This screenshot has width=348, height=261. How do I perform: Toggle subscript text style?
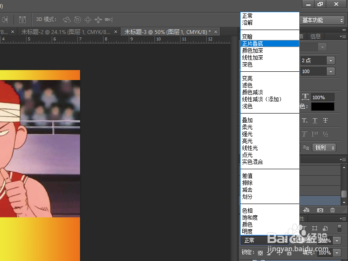tap(305, 120)
